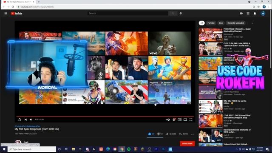Focus the YouTube search field
This screenshot has height=153, width=272.
[x=127, y=13]
